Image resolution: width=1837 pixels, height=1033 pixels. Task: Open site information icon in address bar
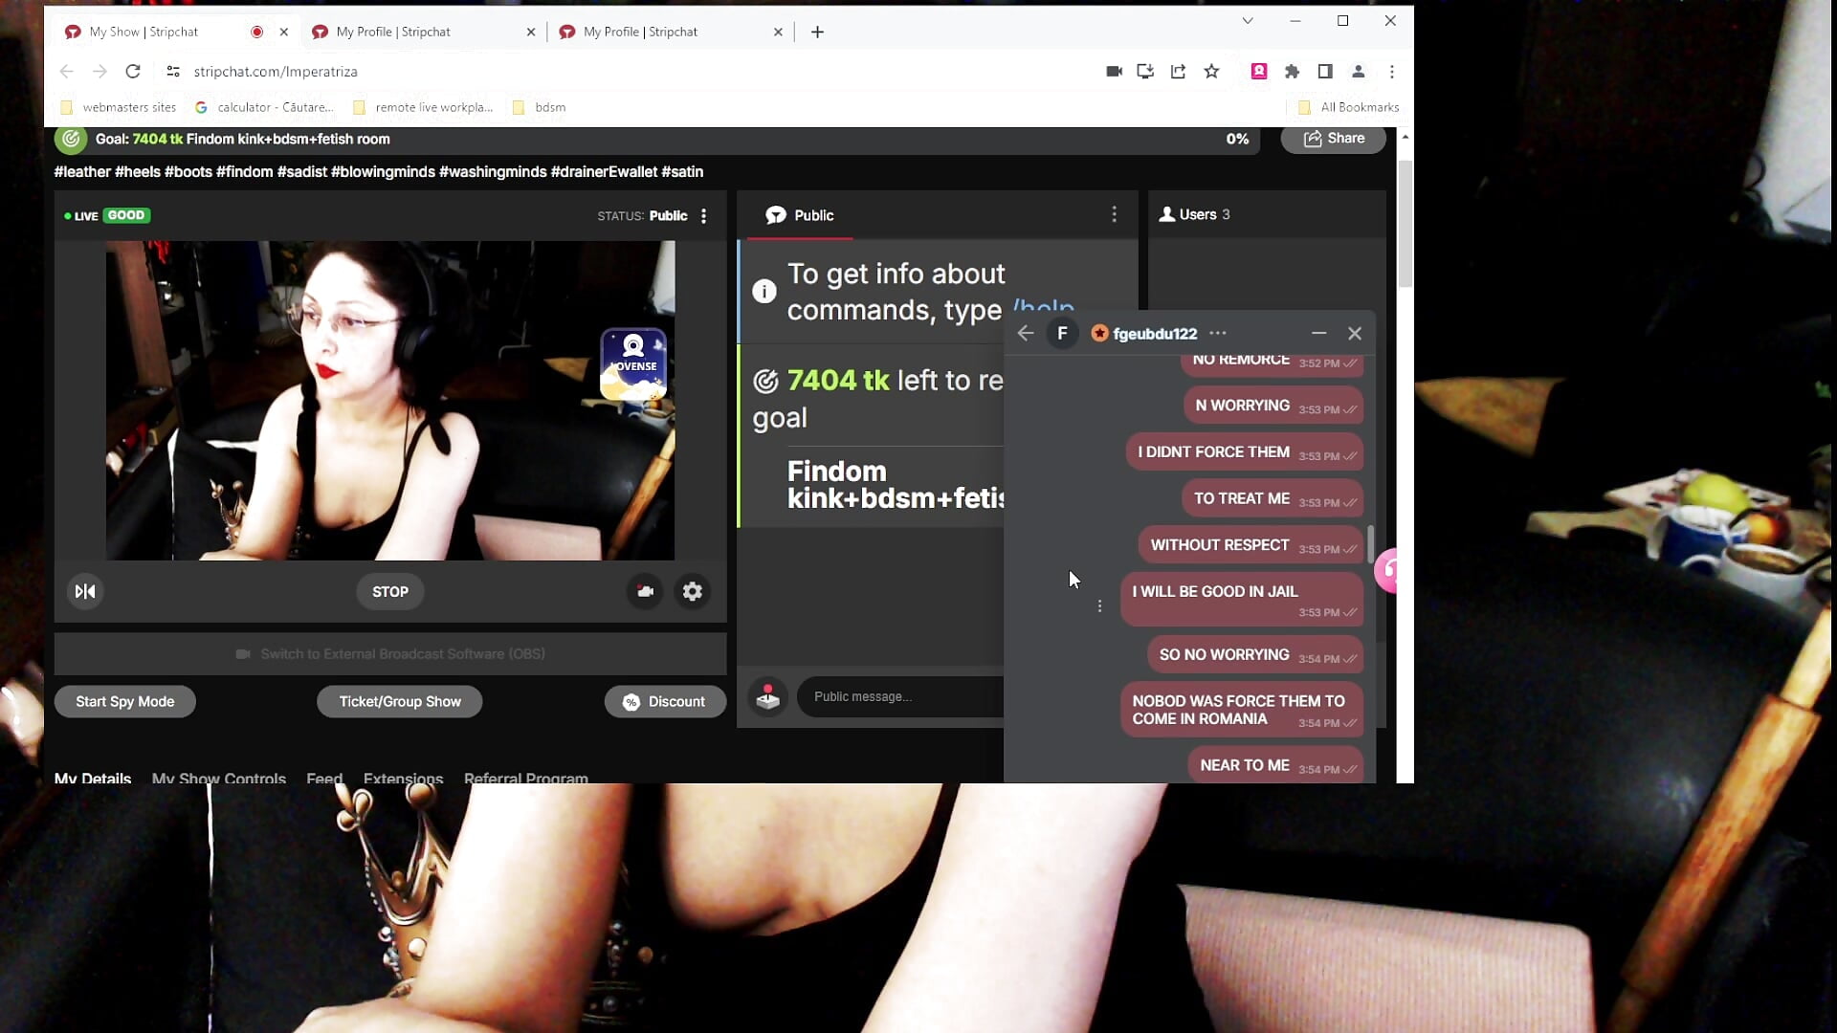(173, 72)
